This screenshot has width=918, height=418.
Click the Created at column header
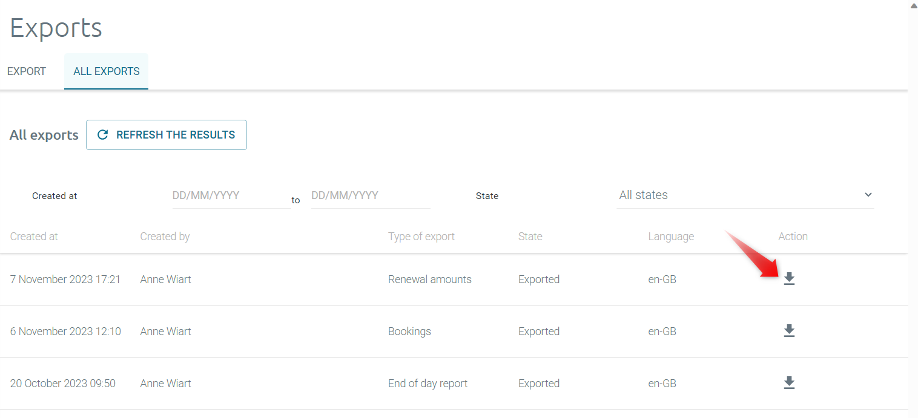(x=34, y=237)
